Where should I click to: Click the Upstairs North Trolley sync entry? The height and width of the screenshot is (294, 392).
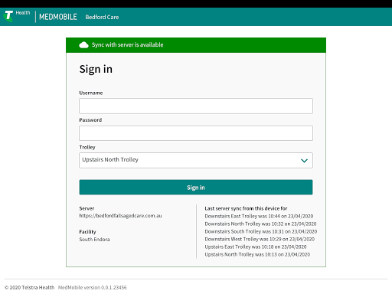click(257, 254)
